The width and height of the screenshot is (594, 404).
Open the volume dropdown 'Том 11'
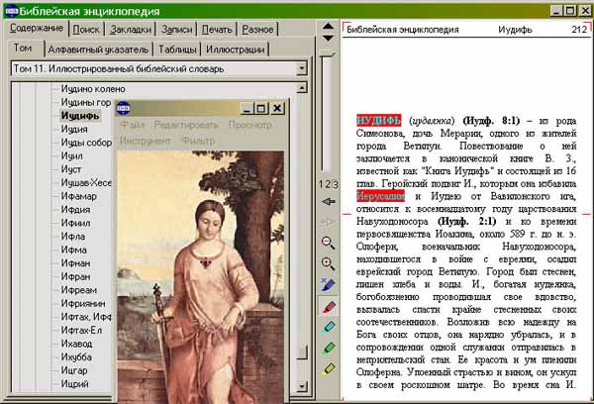(301, 69)
